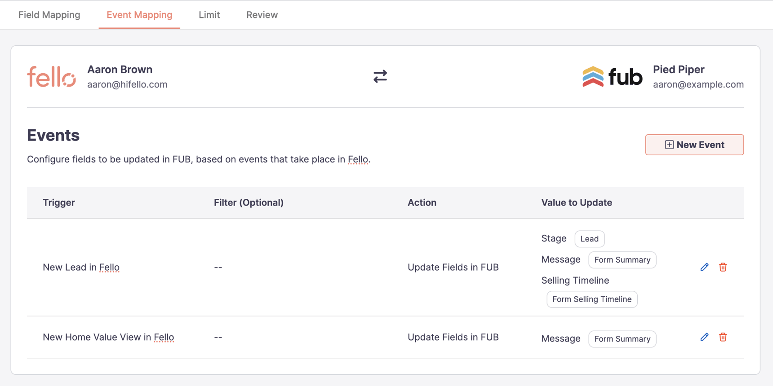Viewport: 773px width, 386px height.
Task: Go to the Review tab
Action: point(262,15)
